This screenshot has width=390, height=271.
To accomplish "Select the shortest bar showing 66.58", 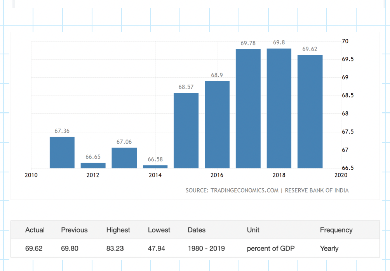I will 155,167.
